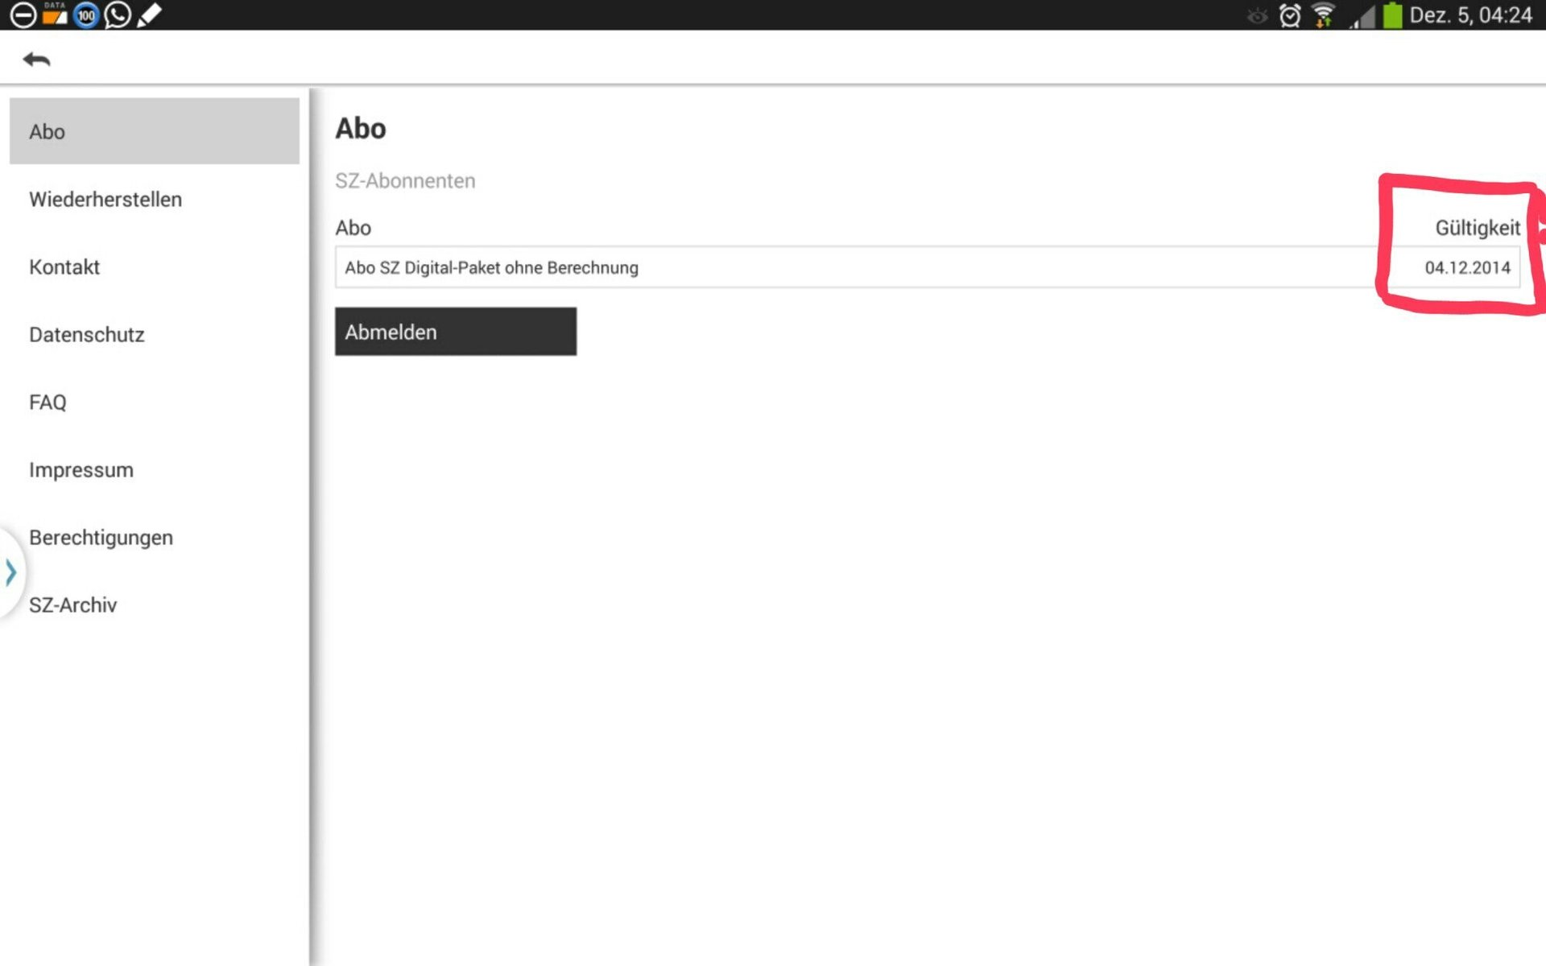1546x966 pixels.
Task: Open Wiederherstellen menu entry
Action: click(105, 199)
